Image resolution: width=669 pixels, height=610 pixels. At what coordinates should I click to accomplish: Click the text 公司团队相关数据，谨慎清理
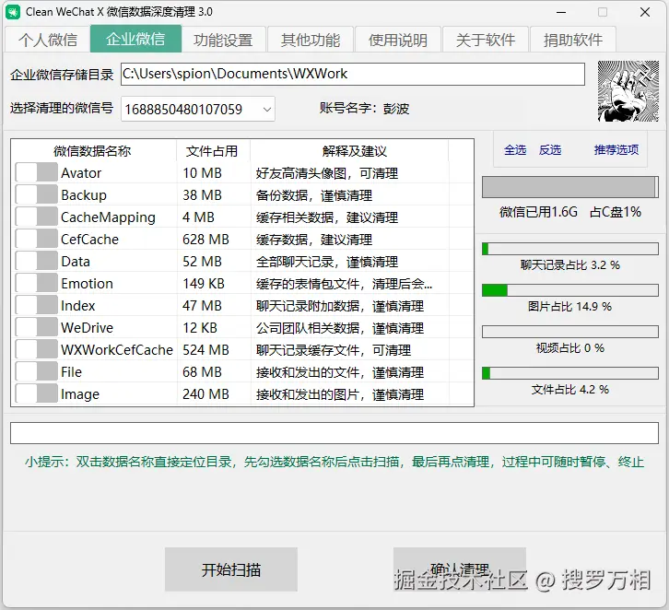[x=340, y=328]
